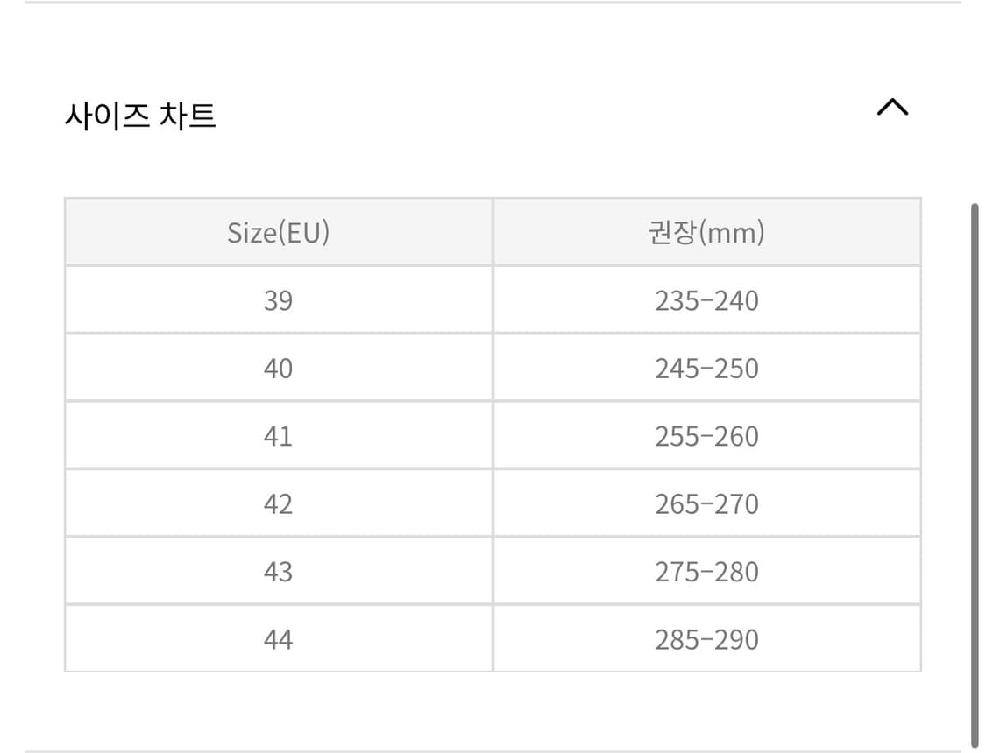Select the Size(EU) column header

click(279, 232)
